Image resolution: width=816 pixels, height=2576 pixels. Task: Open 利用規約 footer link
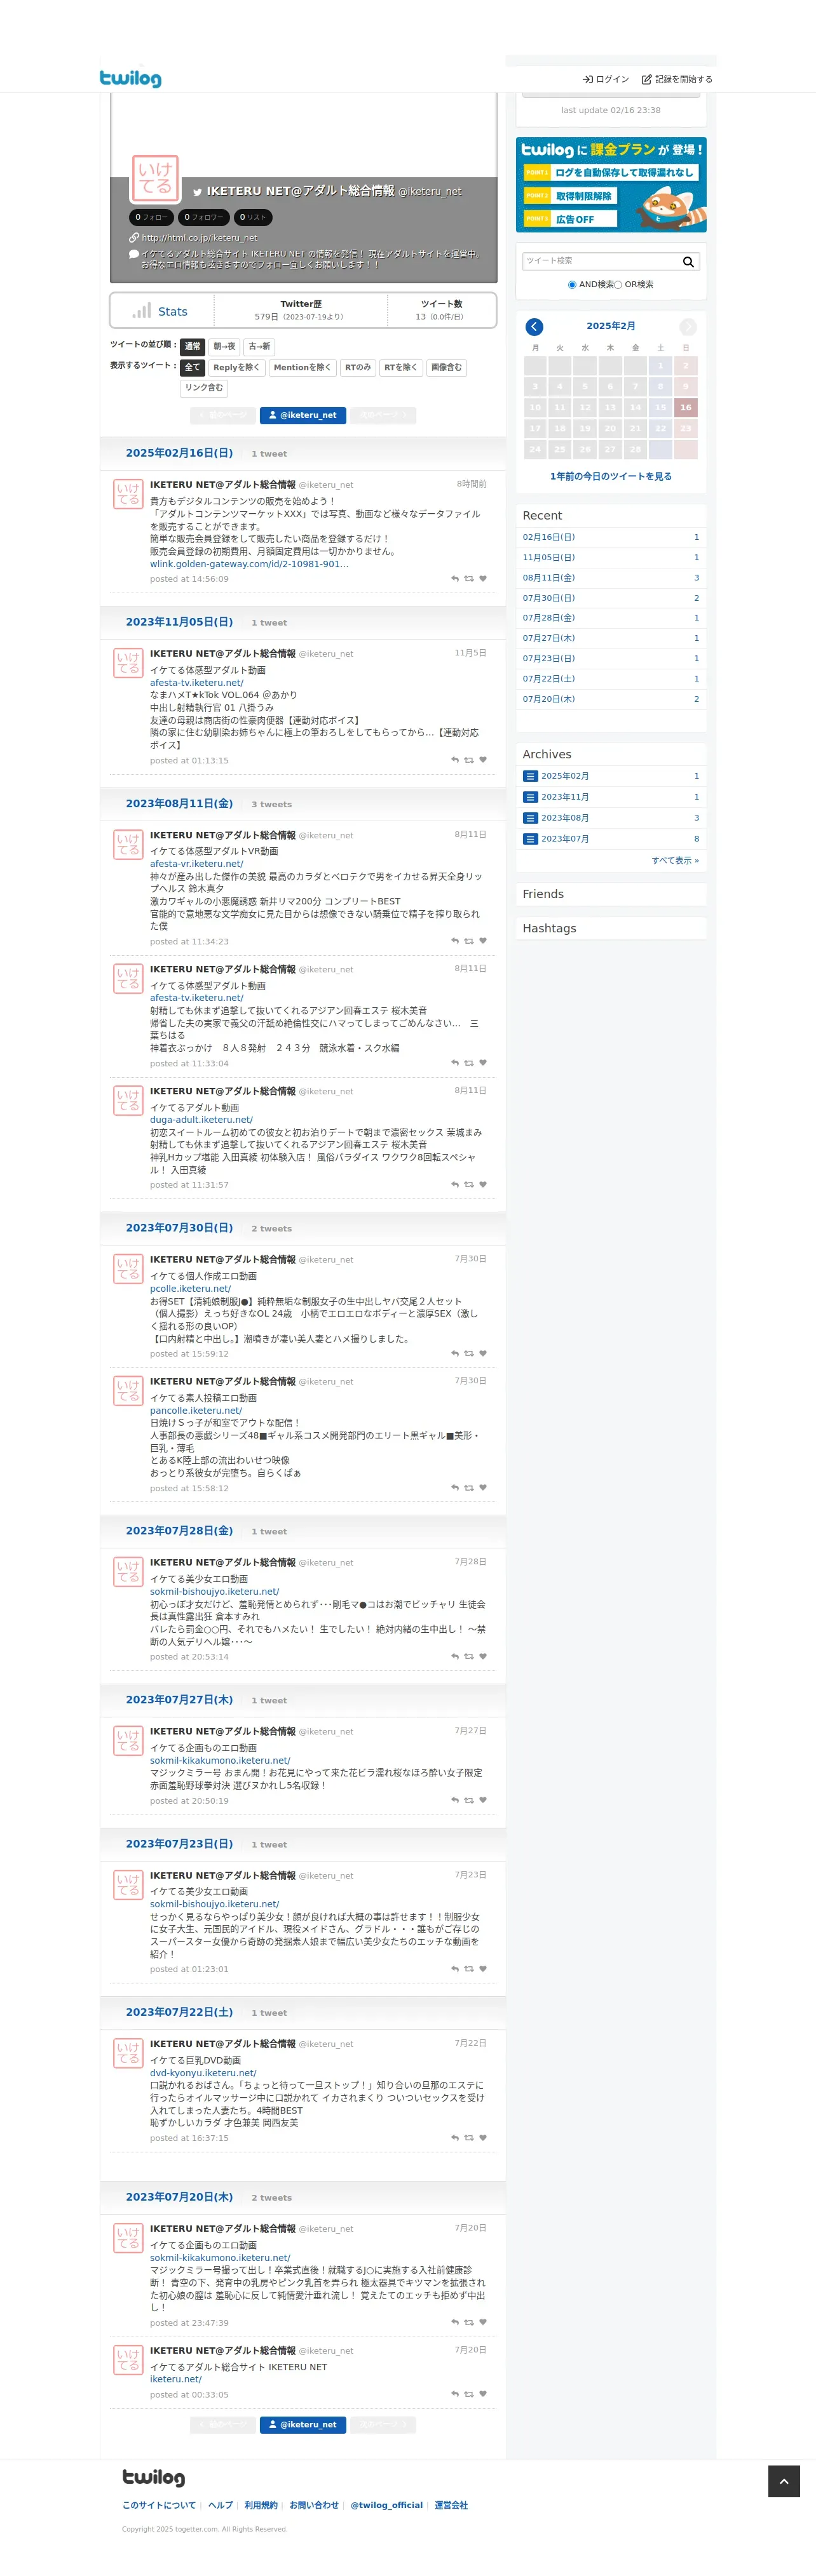[261, 2505]
